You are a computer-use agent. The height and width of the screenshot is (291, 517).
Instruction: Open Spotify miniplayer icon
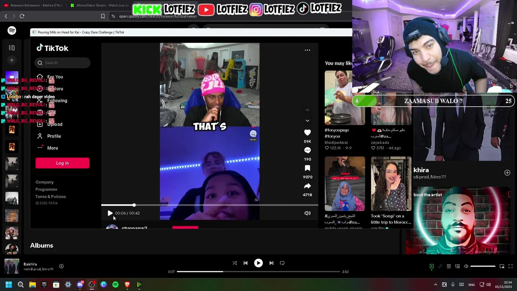pos(502,266)
